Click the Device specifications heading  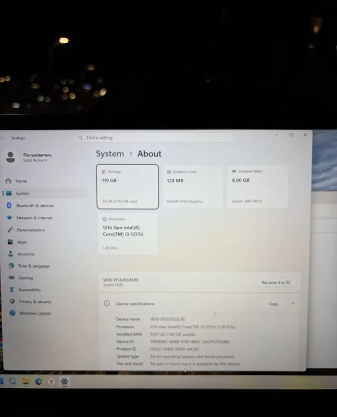point(135,303)
